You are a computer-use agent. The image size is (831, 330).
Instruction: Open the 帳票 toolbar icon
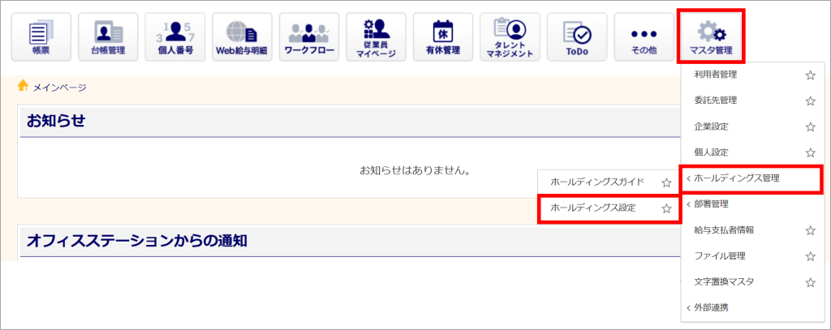tap(41, 37)
